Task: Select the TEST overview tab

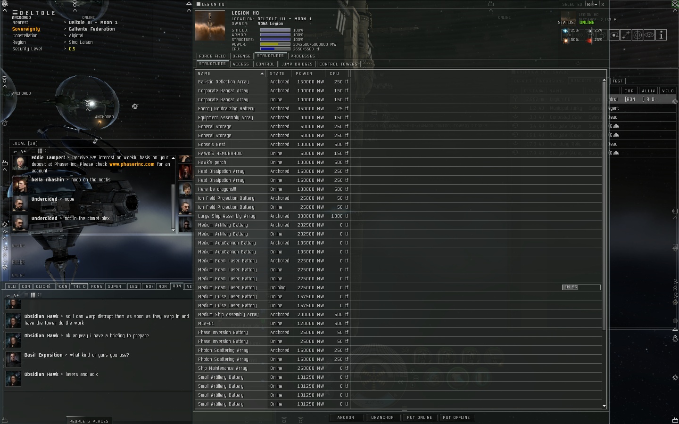Action: (x=618, y=81)
